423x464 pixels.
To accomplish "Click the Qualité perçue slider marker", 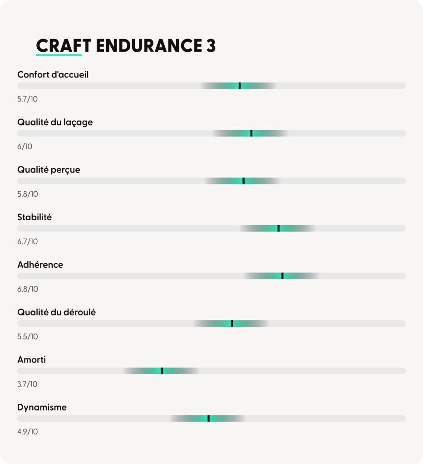I will click(x=244, y=181).
